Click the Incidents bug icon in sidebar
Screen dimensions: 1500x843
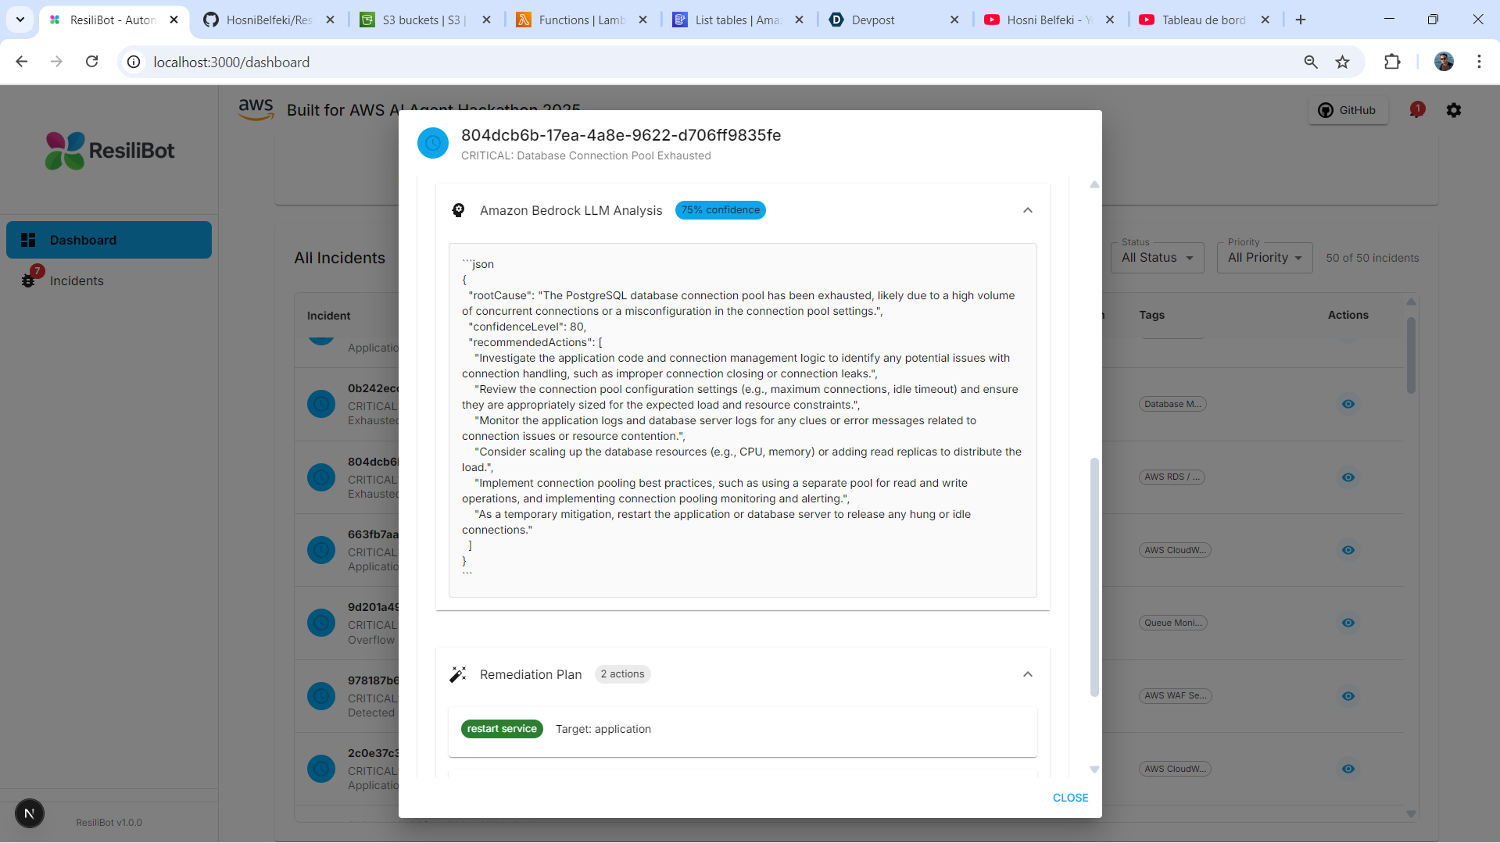(x=29, y=280)
